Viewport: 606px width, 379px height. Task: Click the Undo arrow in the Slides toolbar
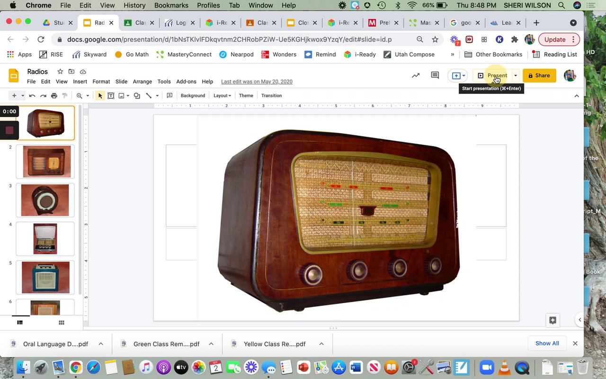[32, 96]
